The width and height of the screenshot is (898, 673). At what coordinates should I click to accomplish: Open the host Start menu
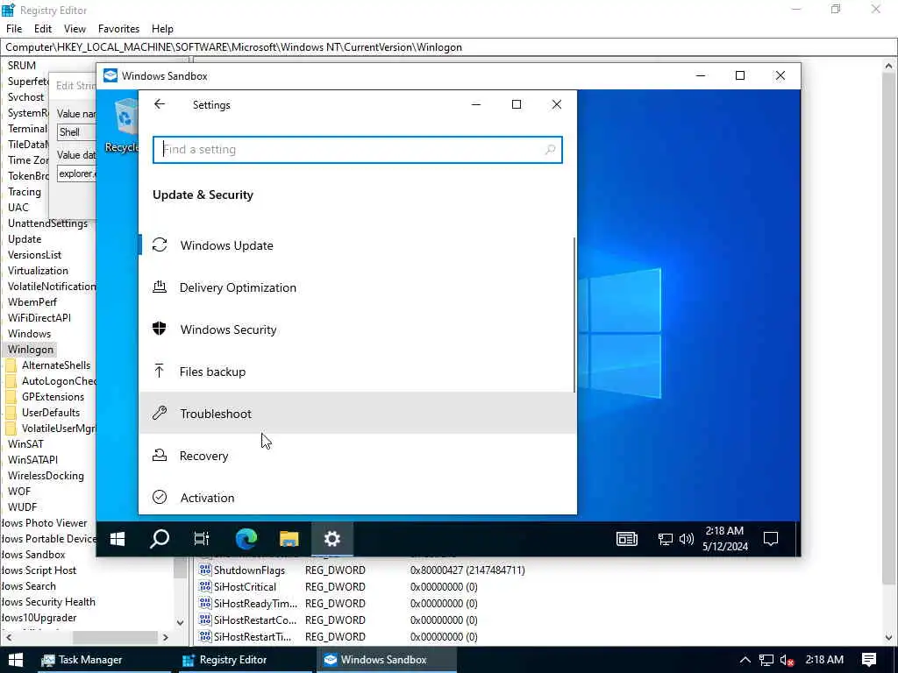(16, 660)
